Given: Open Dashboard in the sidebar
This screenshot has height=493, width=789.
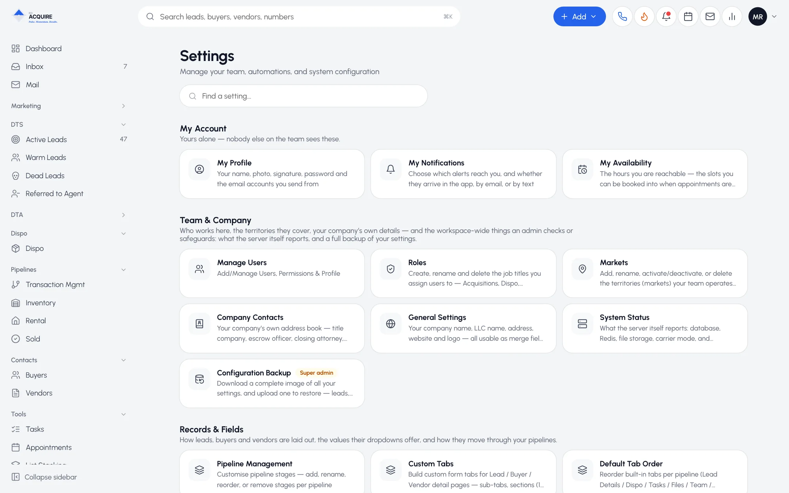Looking at the screenshot, I should [69, 49].
